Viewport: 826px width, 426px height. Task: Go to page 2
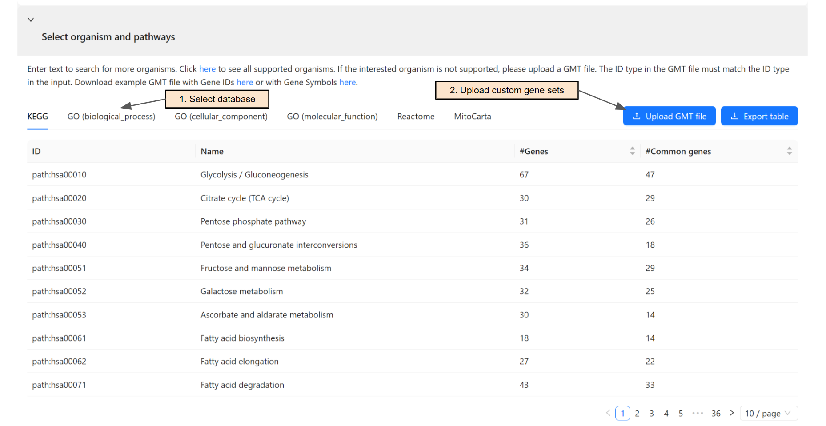pos(637,413)
